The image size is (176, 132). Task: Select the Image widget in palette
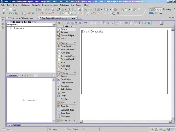tap(67, 96)
